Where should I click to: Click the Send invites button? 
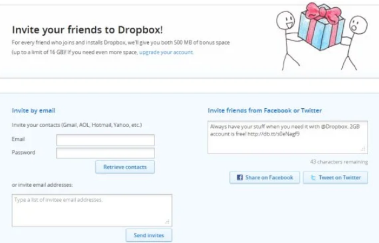(x=149, y=235)
